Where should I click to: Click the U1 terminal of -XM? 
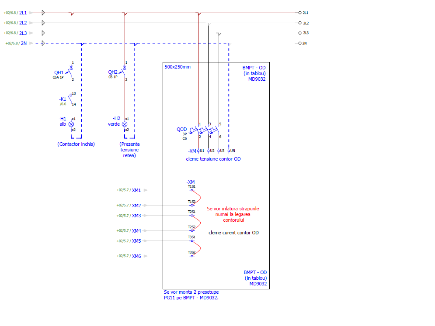(198, 151)
